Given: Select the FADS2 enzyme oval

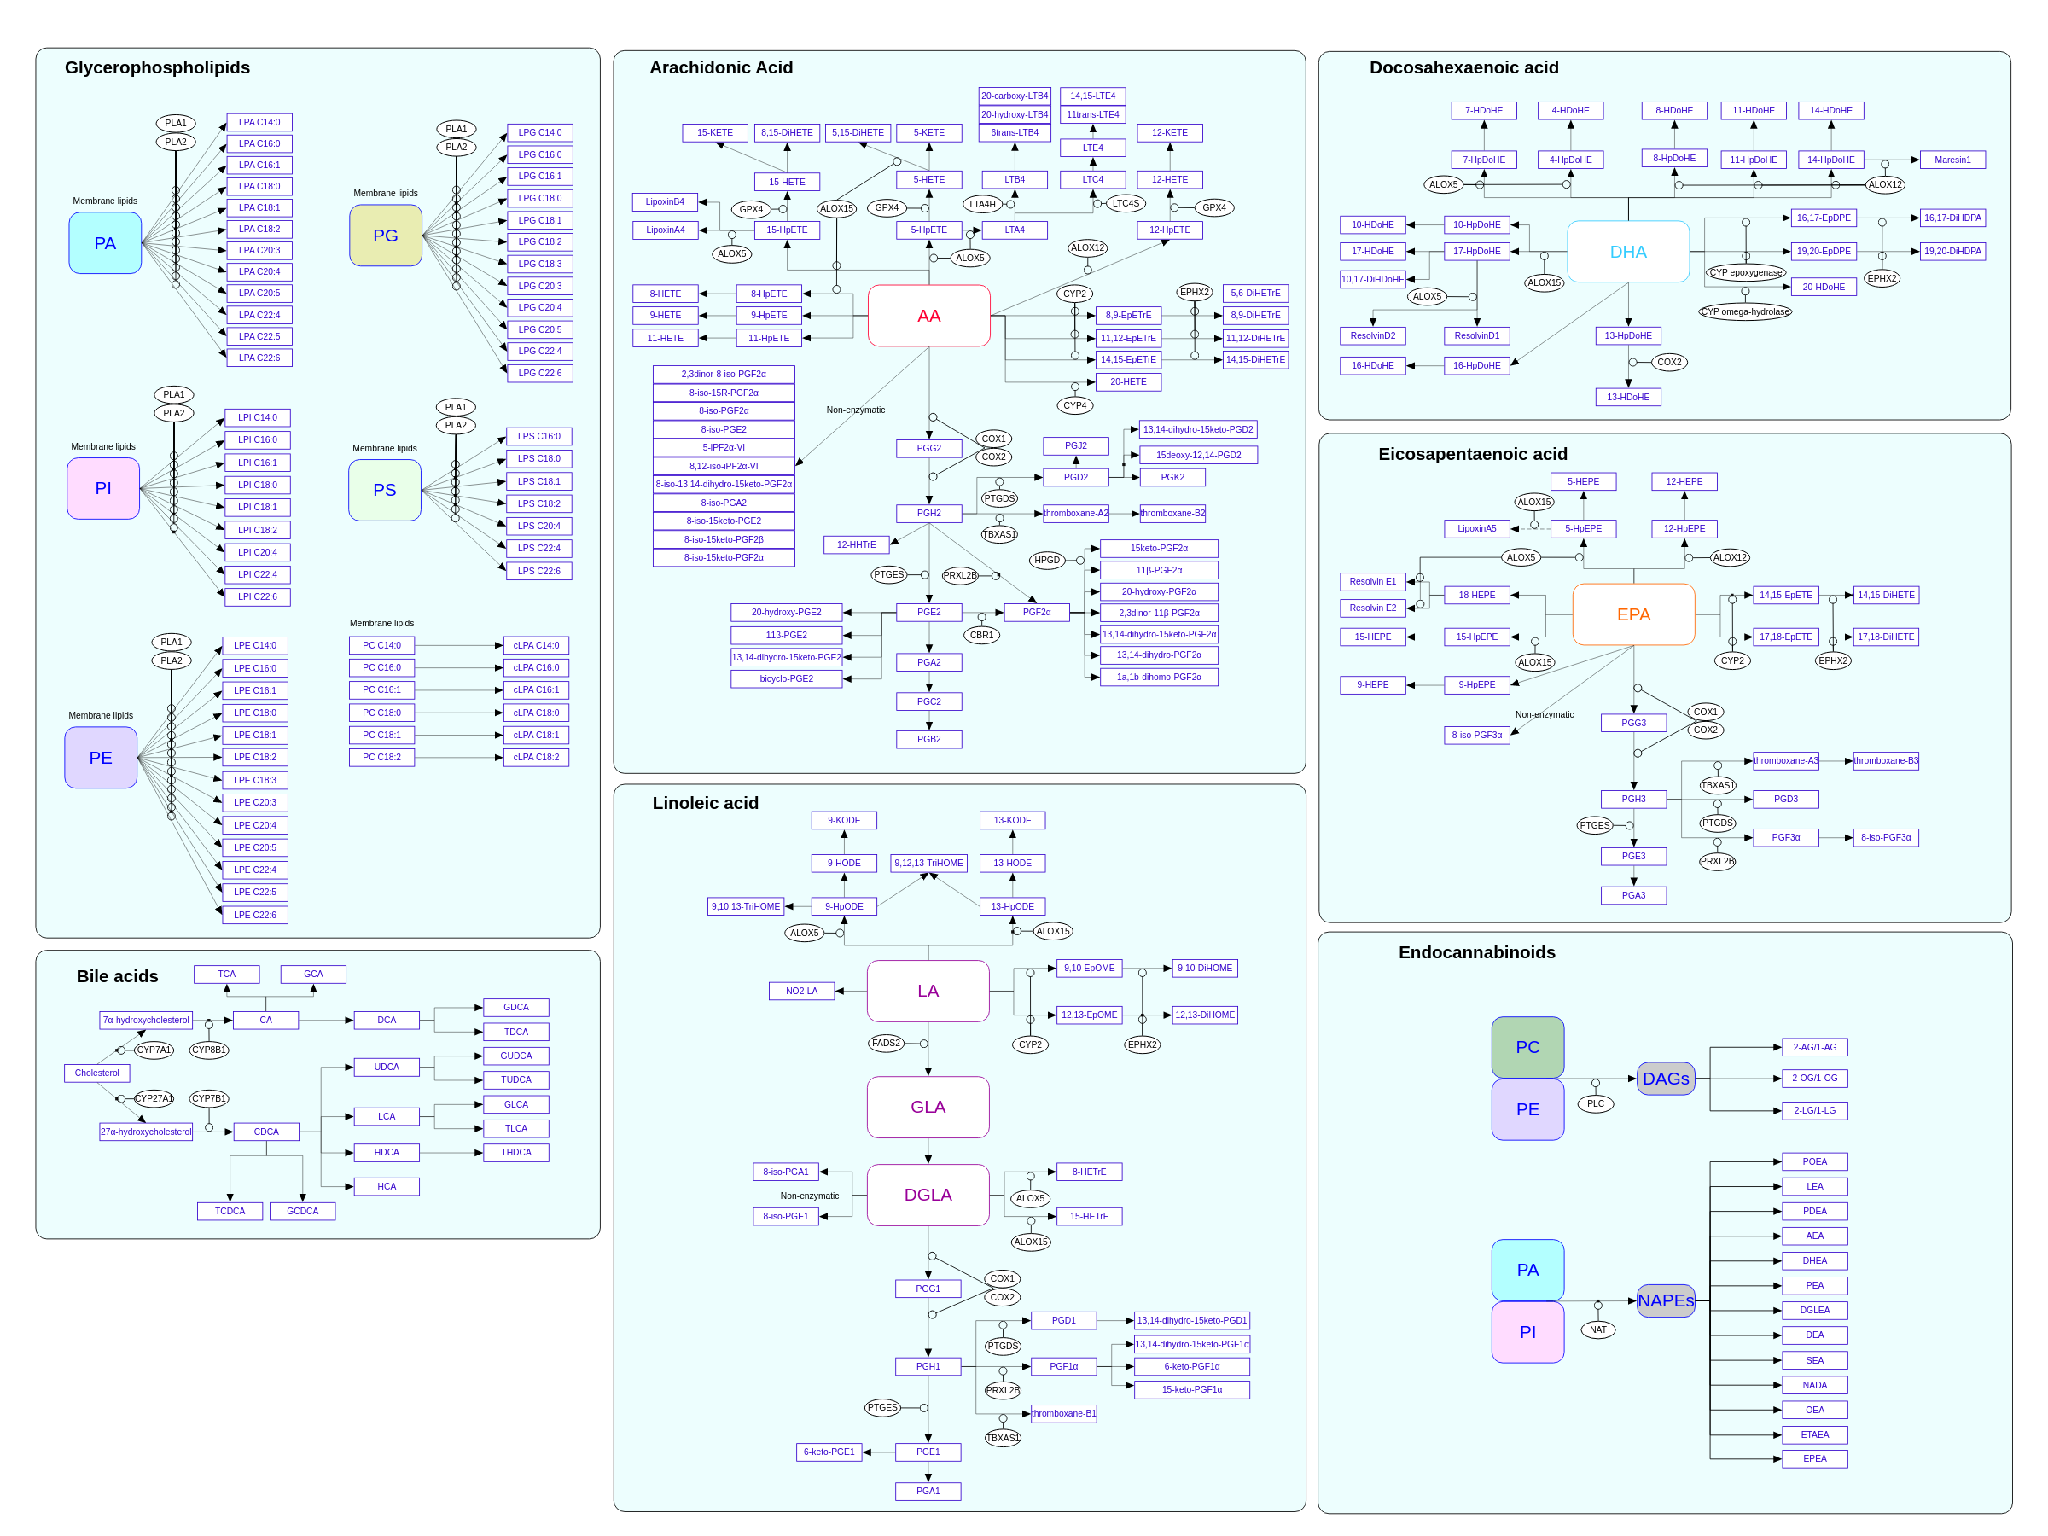Looking at the screenshot, I should [x=885, y=1043].
